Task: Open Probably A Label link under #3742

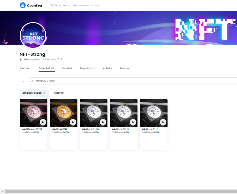Action: tap(119, 132)
